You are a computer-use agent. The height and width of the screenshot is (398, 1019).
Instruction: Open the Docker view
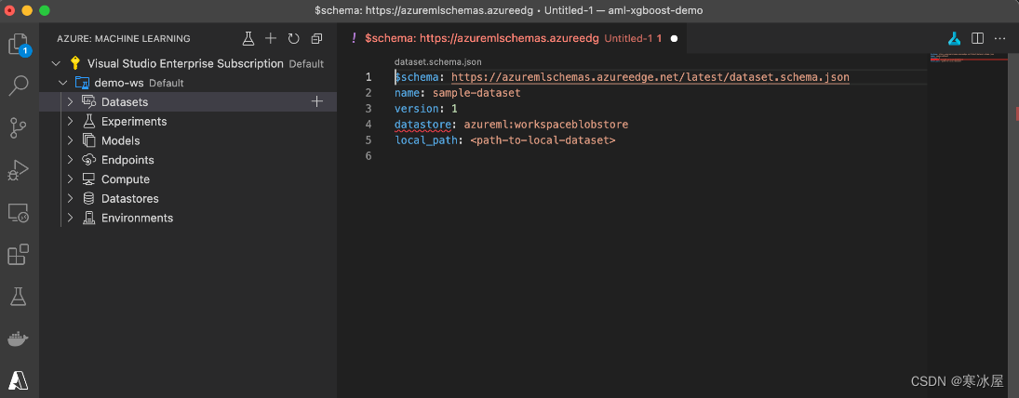[x=19, y=338]
